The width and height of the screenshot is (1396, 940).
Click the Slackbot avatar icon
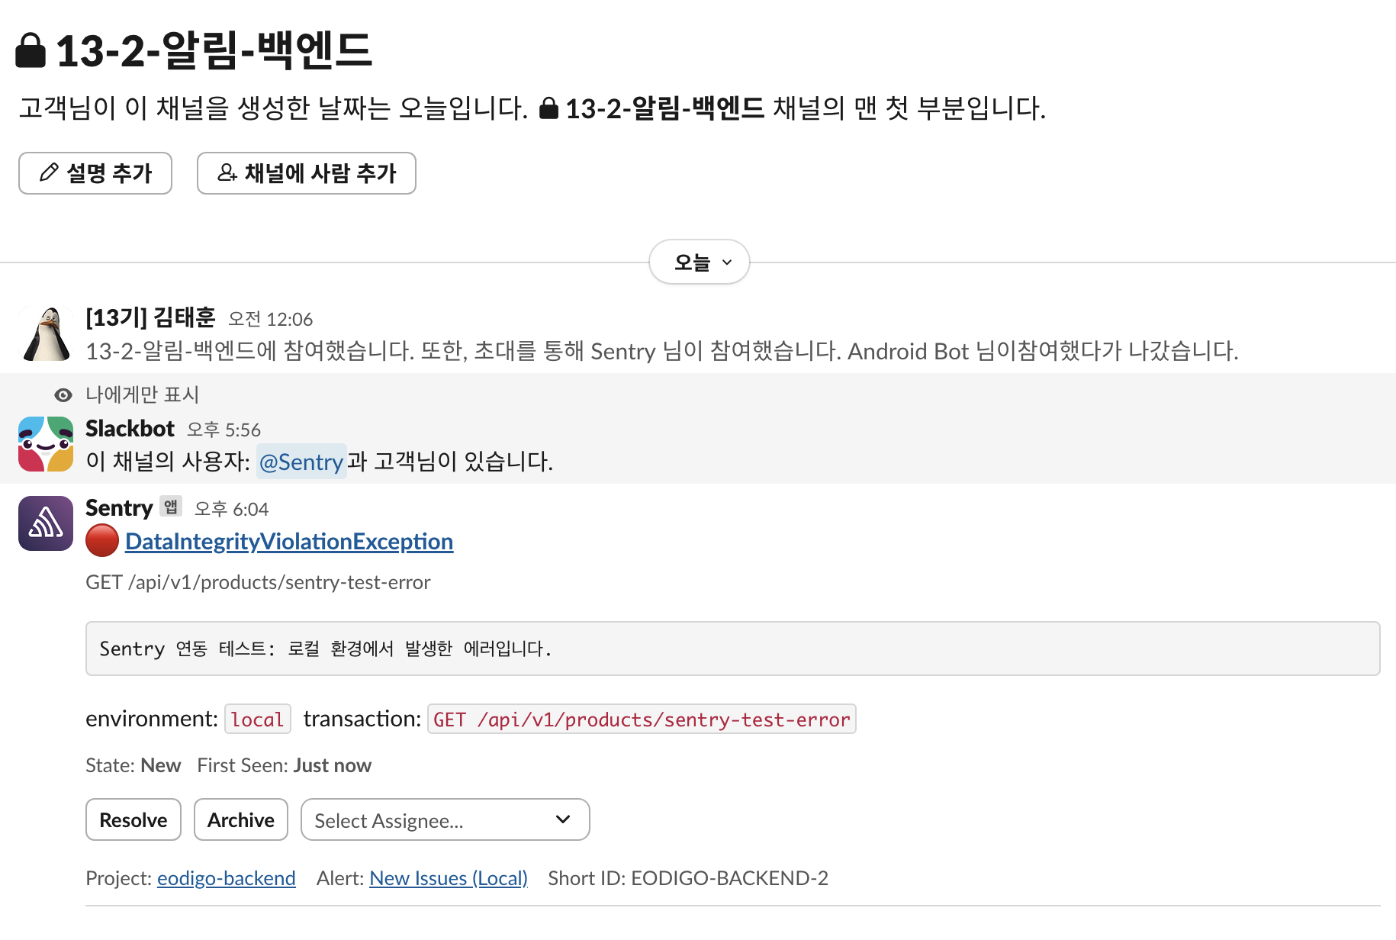(46, 444)
